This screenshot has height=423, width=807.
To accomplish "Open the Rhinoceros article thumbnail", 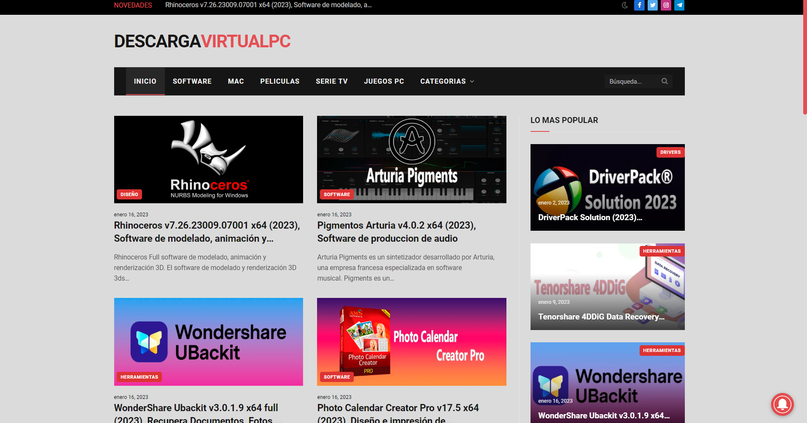I will pos(208,159).
